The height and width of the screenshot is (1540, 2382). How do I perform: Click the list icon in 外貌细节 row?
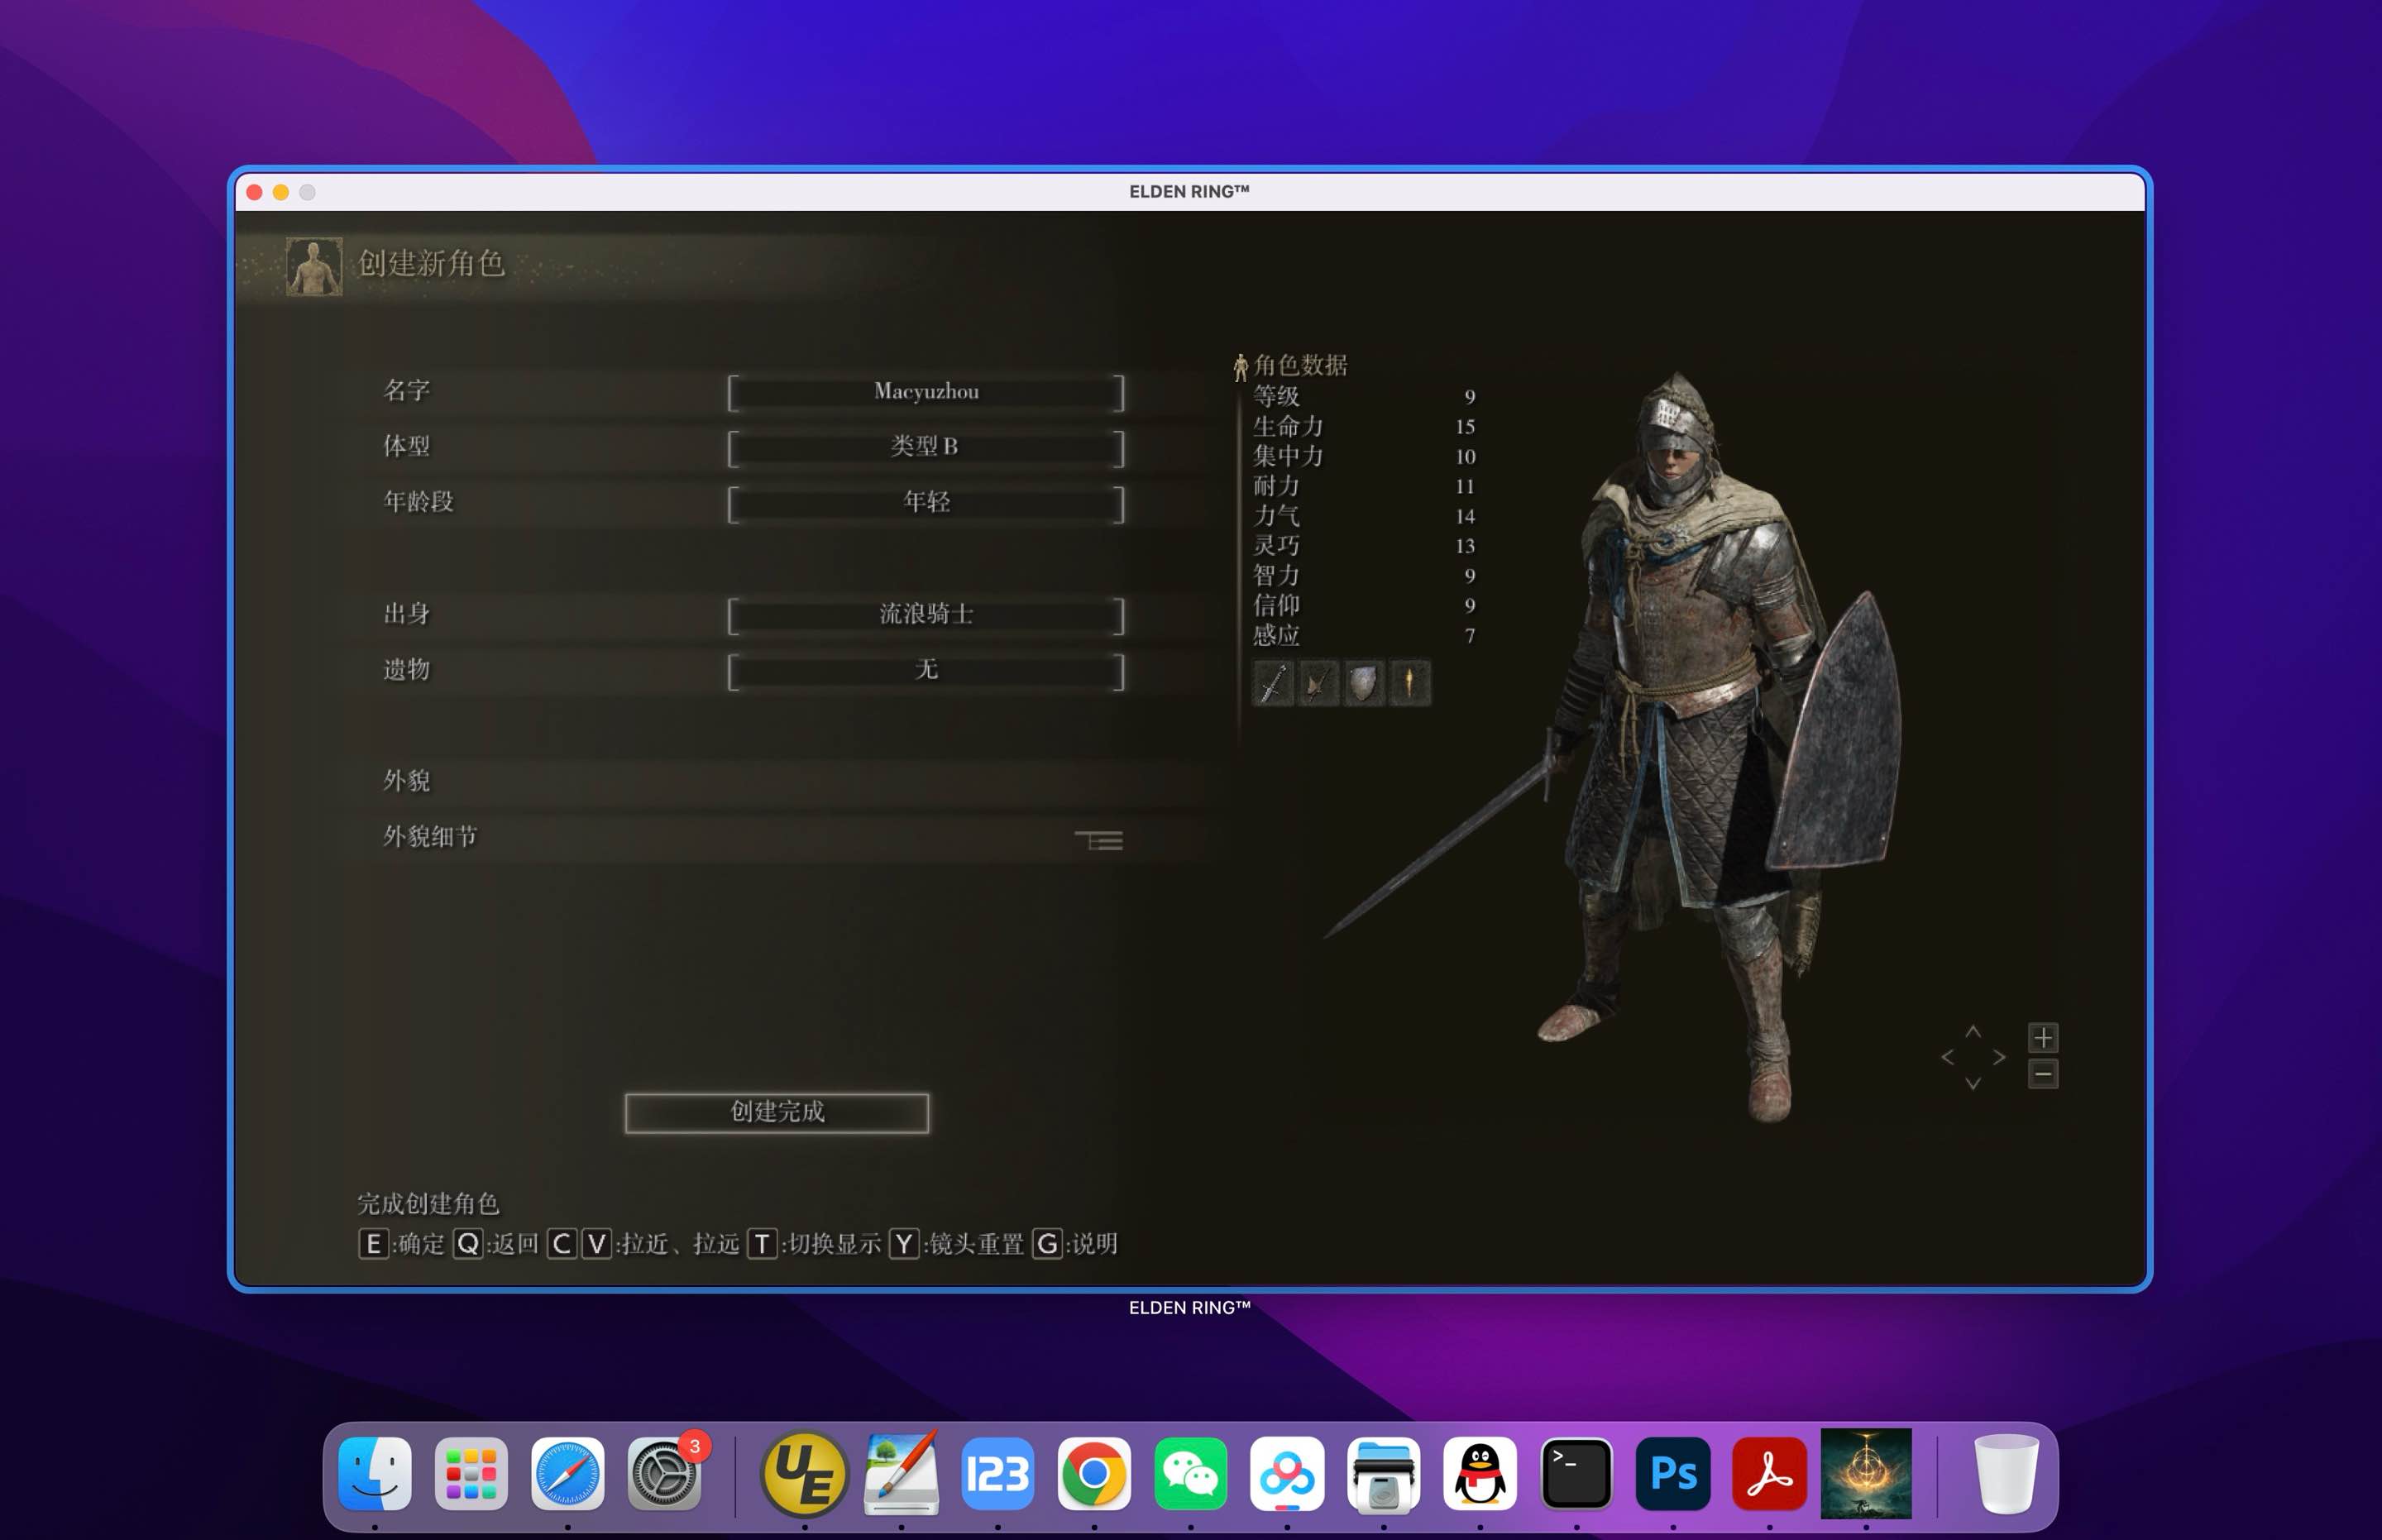[1099, 840]
